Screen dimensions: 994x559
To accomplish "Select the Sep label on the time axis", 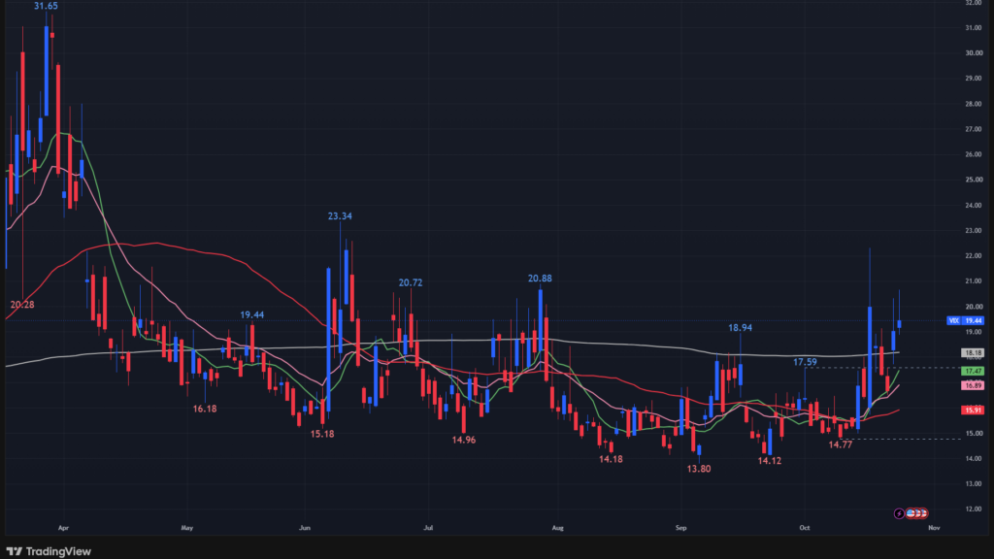I will tap(680, 527).
